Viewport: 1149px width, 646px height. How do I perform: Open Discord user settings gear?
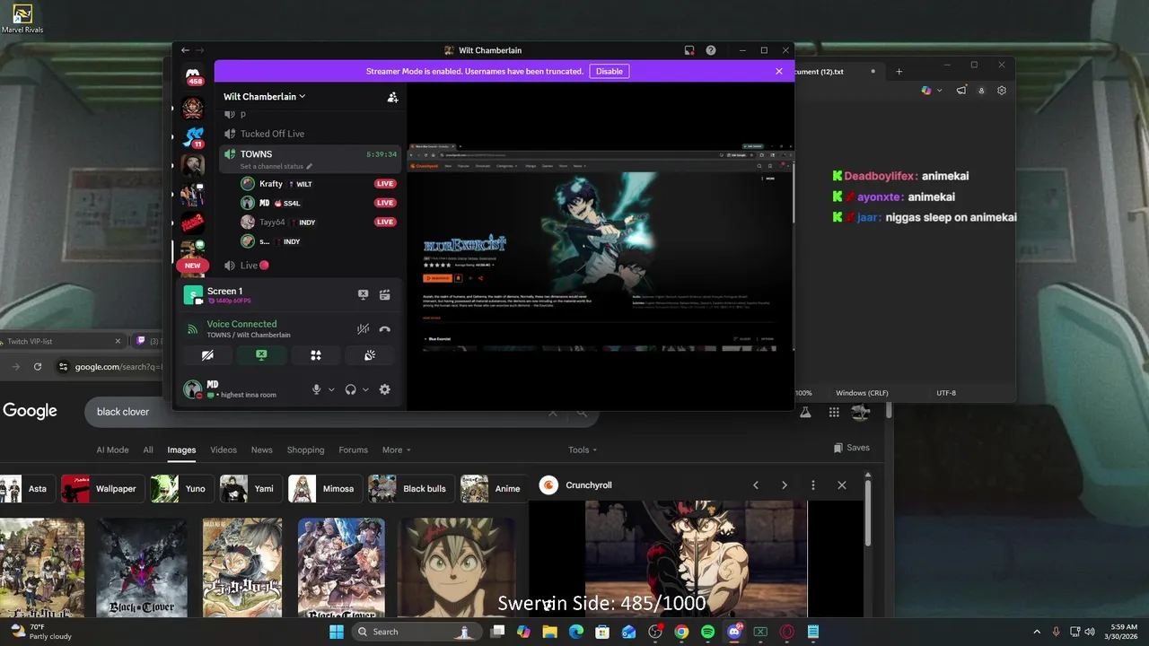point(384,389)
